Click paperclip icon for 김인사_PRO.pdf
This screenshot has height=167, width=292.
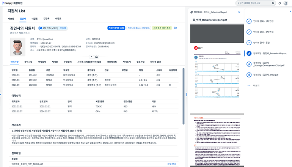[249, 75]
